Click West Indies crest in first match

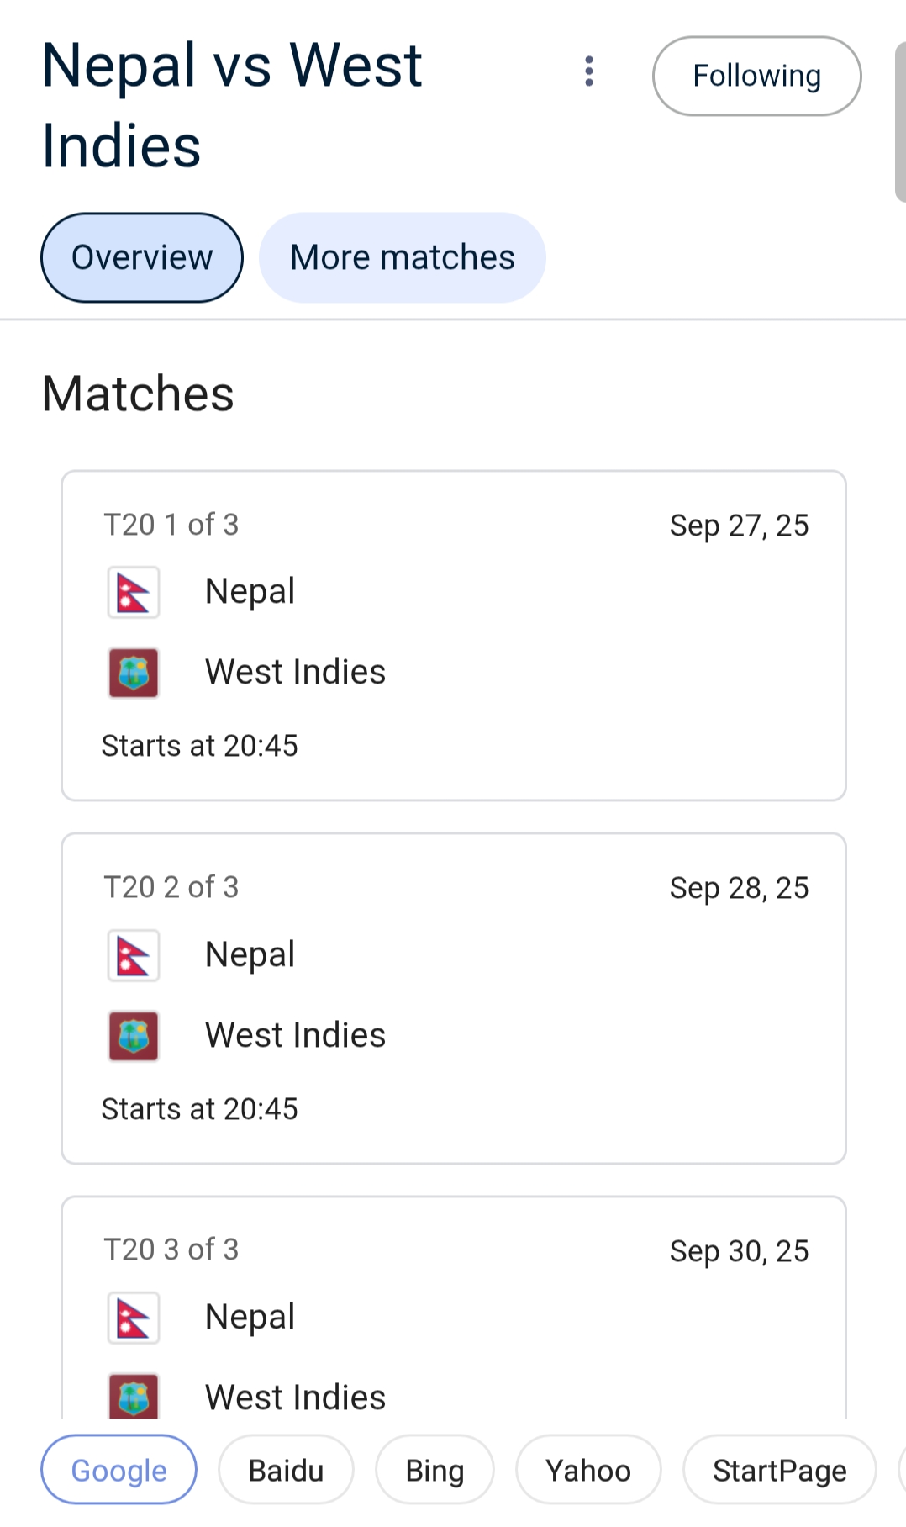coord(134,673)
